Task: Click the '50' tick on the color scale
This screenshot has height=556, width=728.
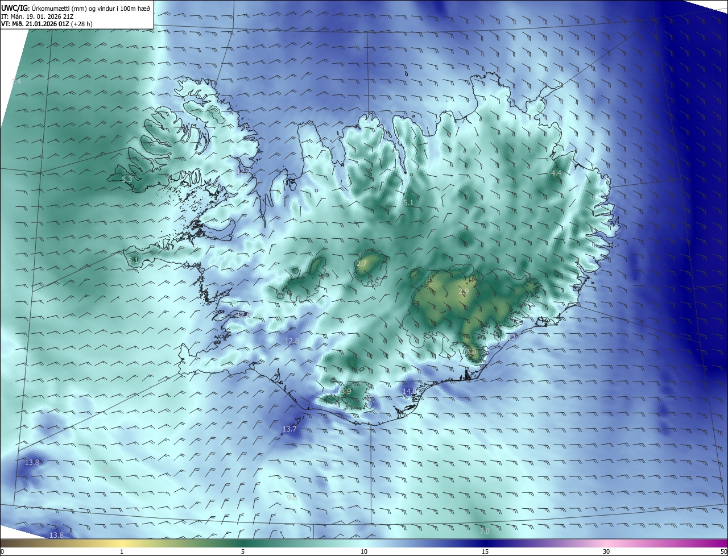Action: coord(723,551)
